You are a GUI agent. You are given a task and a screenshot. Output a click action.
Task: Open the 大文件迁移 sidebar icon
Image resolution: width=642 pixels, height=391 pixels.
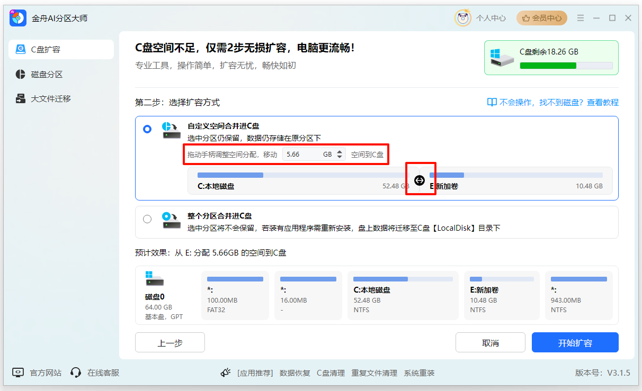pyautogui.click(x=20, y=98)
